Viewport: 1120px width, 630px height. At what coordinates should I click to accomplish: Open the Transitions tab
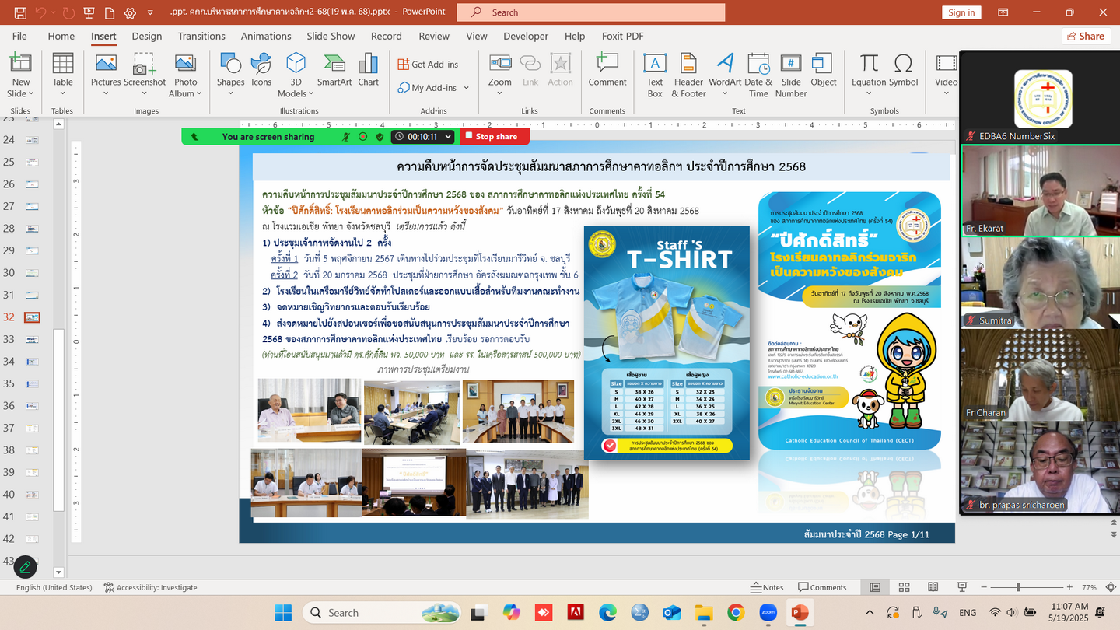(201, 36)
